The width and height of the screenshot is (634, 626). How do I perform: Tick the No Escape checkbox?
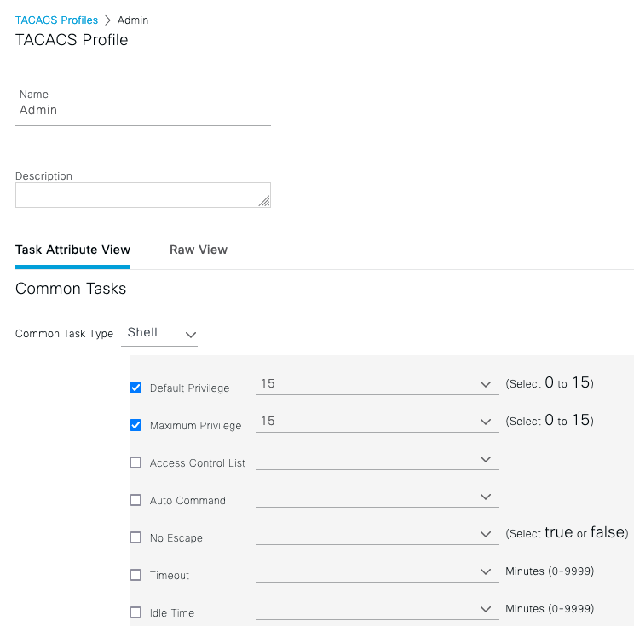coord(135,537)
